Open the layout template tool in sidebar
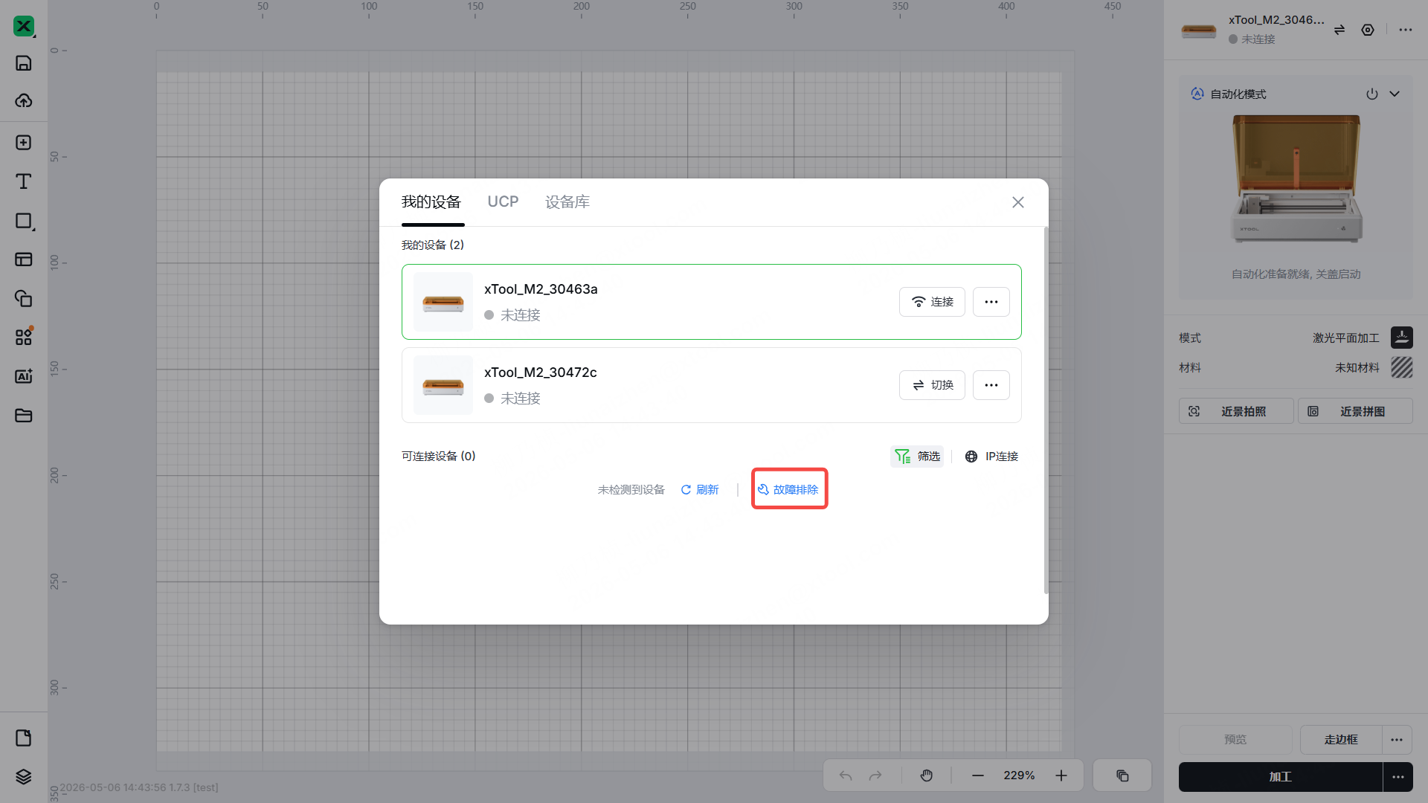 (x=24, y=259)
